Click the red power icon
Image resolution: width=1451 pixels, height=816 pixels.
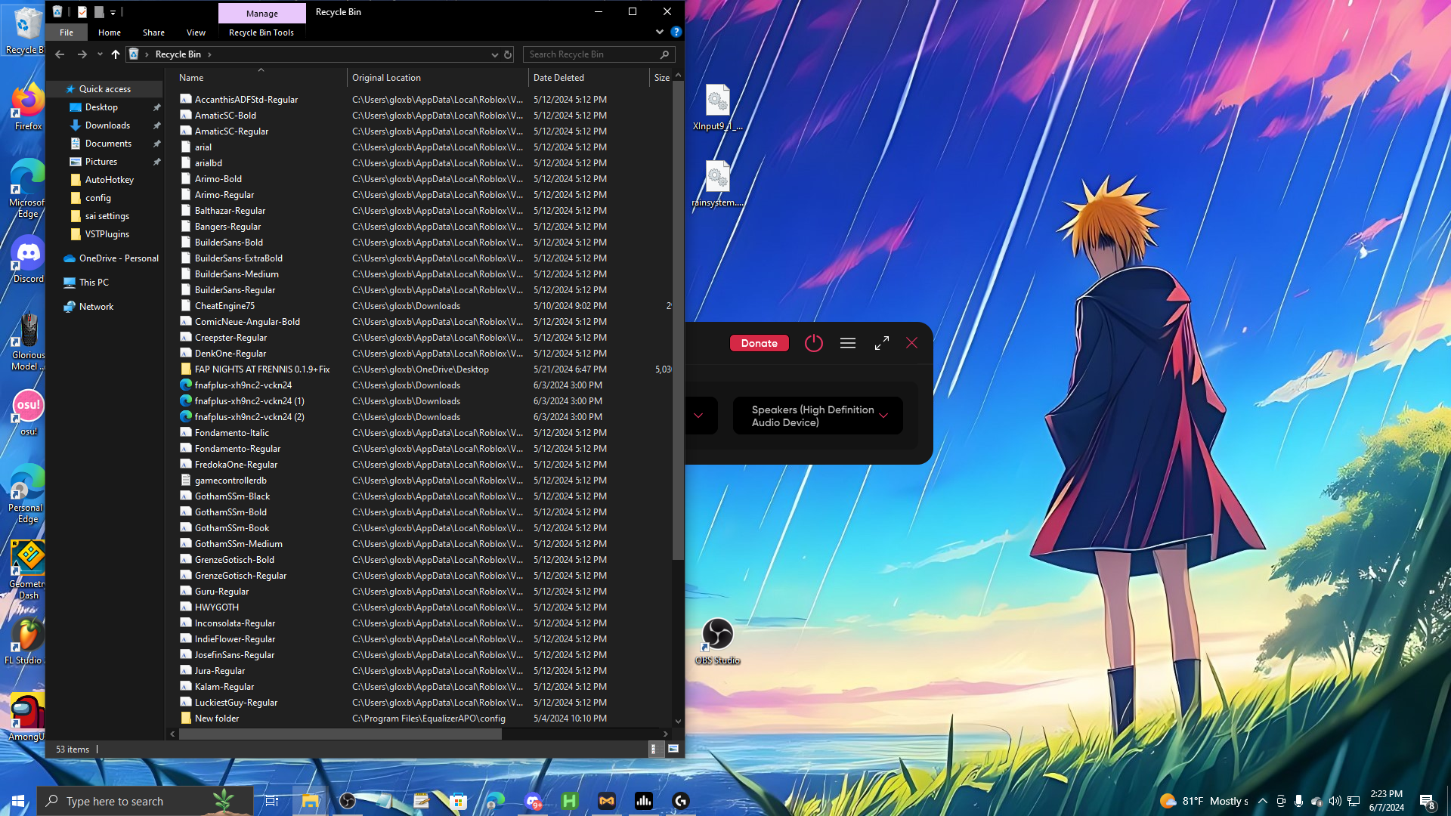pos(813,343)
